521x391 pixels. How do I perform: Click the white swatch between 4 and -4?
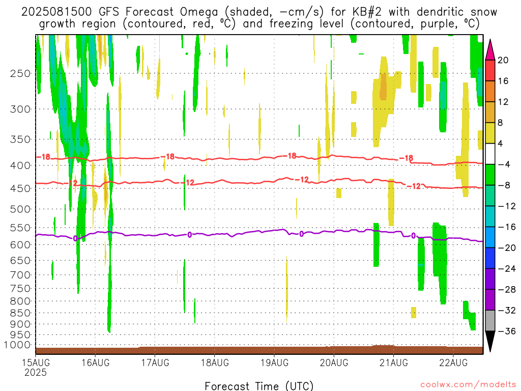490,154
